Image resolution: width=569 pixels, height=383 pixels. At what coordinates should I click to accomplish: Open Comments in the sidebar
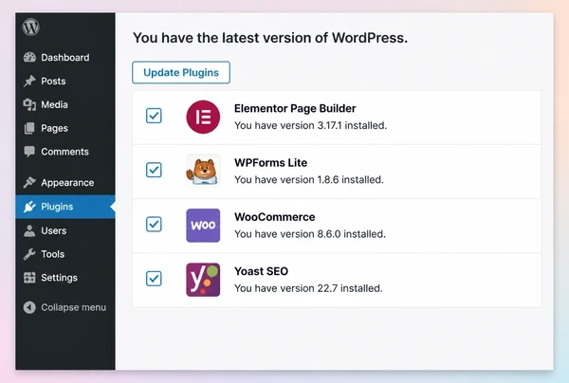[65, 152]
